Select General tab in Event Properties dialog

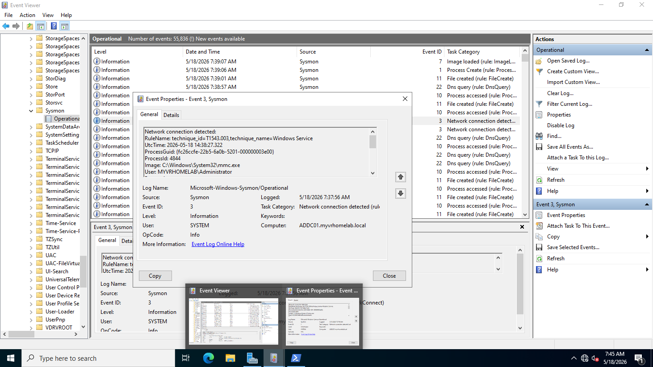[149, 114]
